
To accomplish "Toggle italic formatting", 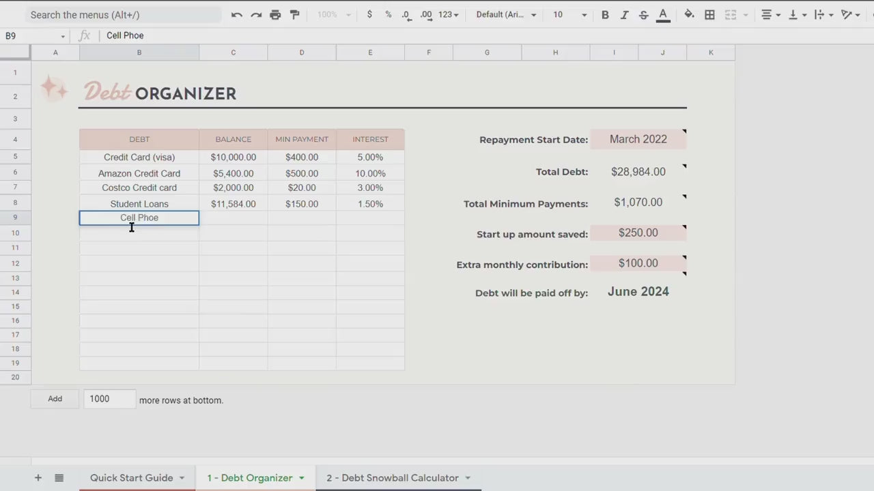I will pyautogui.click(x=624, y=15).
